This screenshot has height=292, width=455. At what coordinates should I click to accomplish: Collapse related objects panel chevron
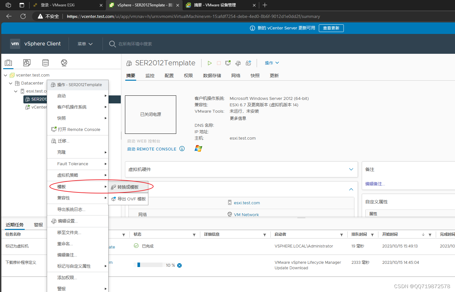351,190
